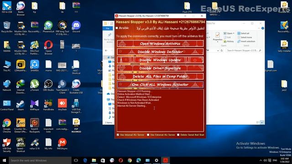Select the PhoenixSuit desktop icon
The image size is (292, 164).
(x=48, y=27)
